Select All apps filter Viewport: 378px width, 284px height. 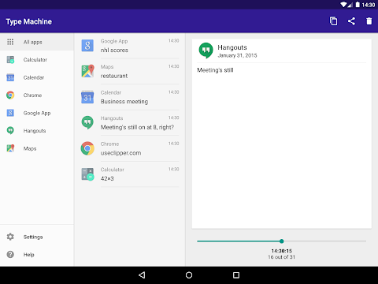pyautogui.click(x=37, y=42)
